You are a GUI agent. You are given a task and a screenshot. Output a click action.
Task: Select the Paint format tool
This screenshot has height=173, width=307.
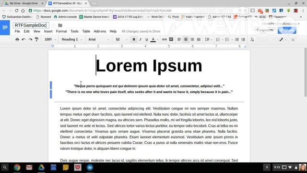(36, 39)
